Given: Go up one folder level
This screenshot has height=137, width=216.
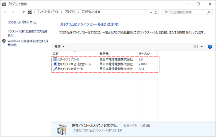Looking at the screenshot, I should [x=24, y=12].
